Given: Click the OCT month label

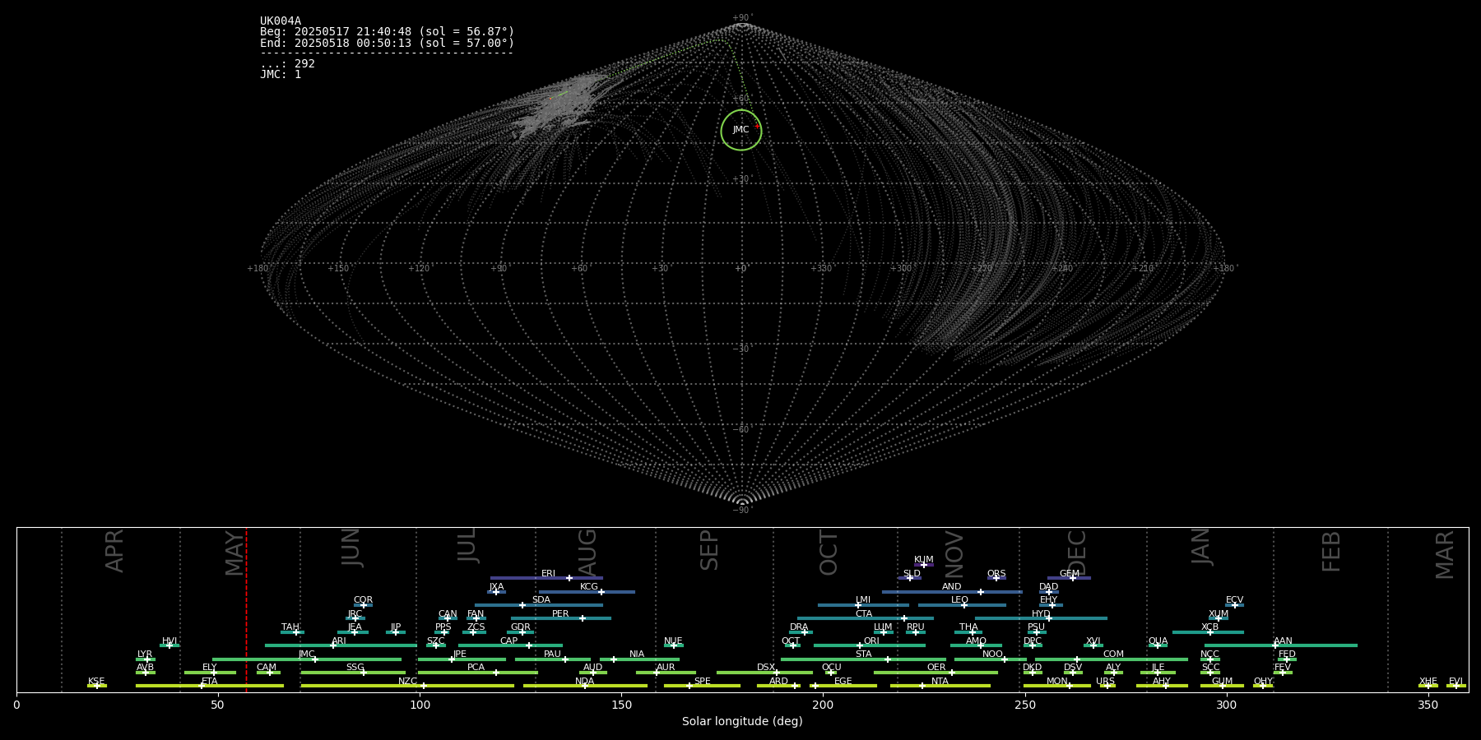Looking at the screenshot, I should click(829, 553).
